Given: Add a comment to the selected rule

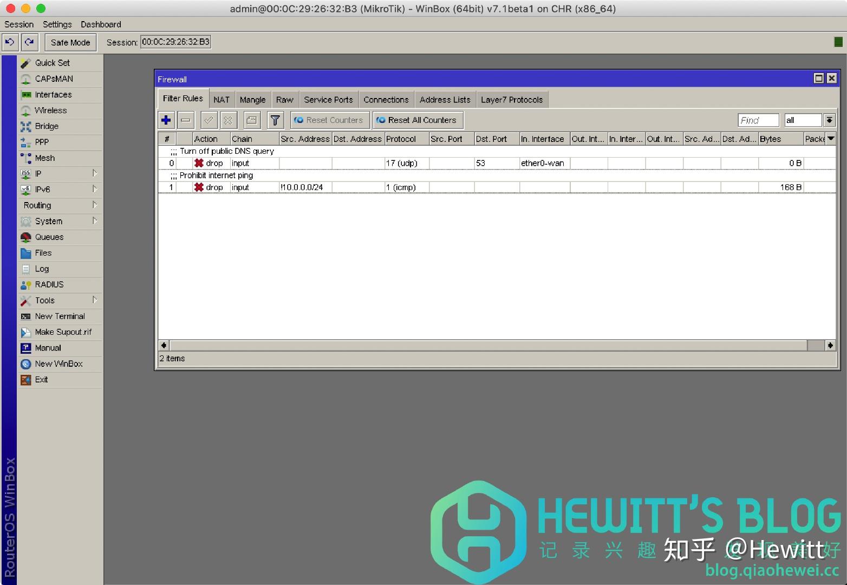Looking at the screenshot, I should tap(251, 120).
